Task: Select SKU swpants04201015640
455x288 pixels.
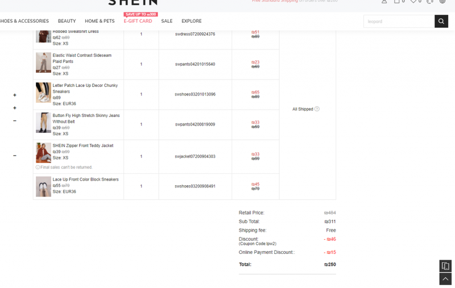Action: click(195, 64)
